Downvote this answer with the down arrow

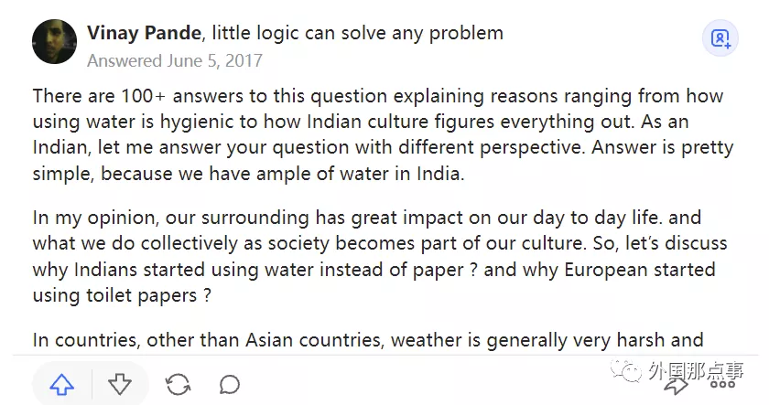point(120,385)
